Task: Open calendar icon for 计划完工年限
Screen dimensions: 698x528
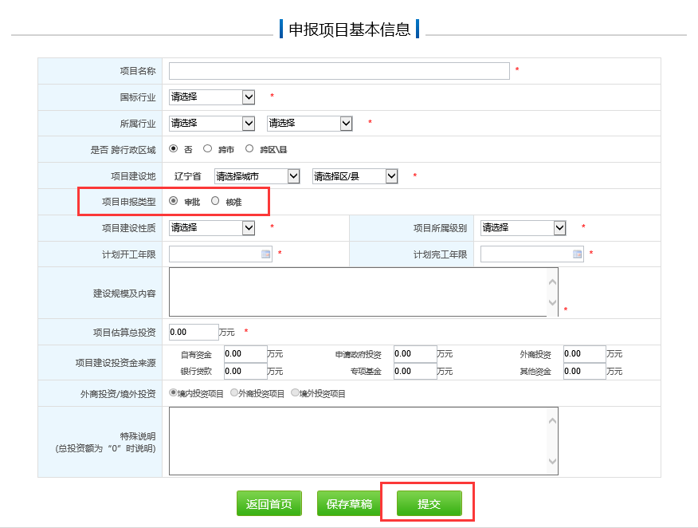Action: (x=577, y=254)
